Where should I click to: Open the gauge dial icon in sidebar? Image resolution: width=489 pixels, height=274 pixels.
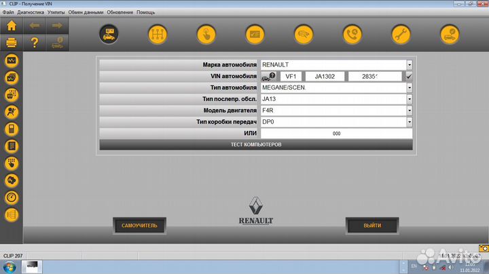pos(12,197)
